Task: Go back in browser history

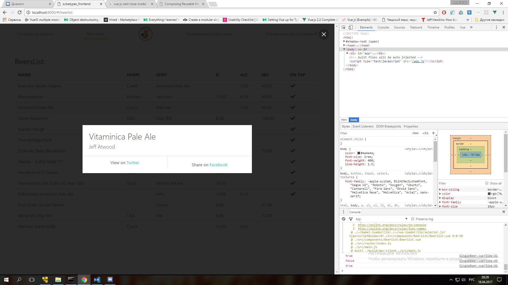Action: [x=5, y=12]
